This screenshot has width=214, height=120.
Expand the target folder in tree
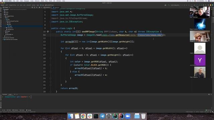pyautogui.click(x=4, y=31)
